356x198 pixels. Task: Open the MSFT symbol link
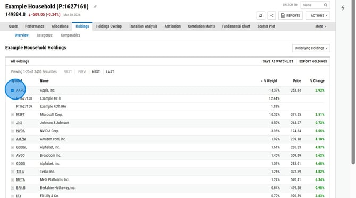pos(20,115)
